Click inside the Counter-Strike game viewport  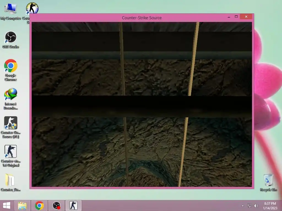coord(142,104)
